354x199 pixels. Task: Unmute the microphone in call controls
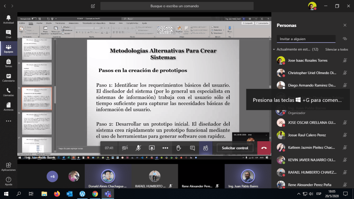(138, 148)
